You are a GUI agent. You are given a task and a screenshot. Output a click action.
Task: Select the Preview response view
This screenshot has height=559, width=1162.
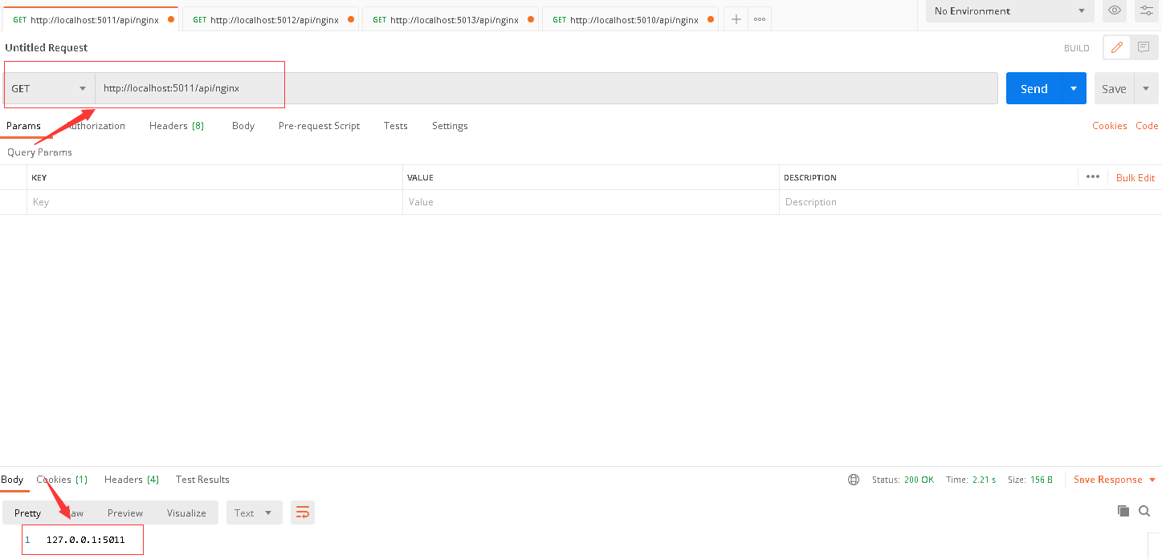pyautogui.click(x=125, y=513)
